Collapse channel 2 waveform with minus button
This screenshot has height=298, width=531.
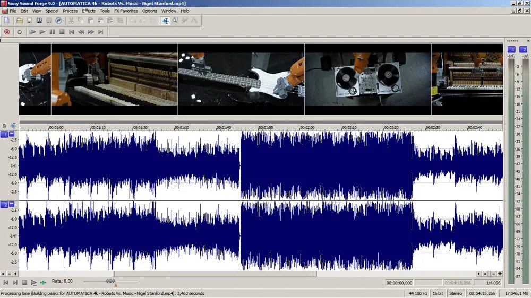coord(12,204)
